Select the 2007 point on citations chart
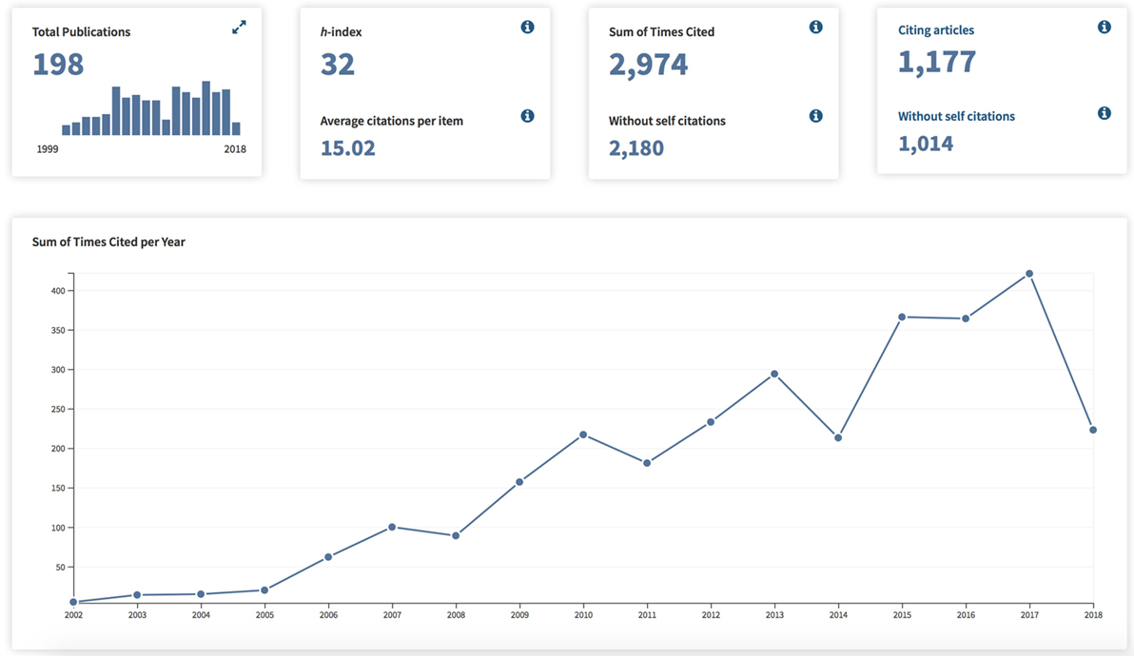 392,528
